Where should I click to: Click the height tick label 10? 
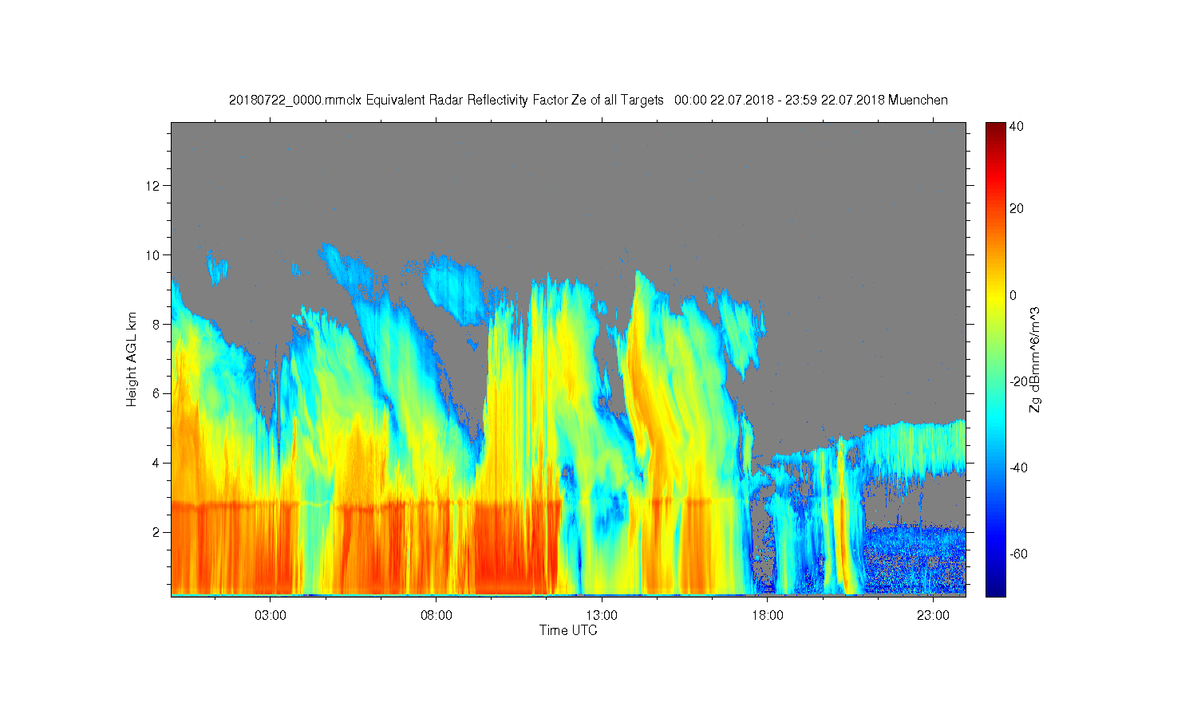tap(154, 254)
